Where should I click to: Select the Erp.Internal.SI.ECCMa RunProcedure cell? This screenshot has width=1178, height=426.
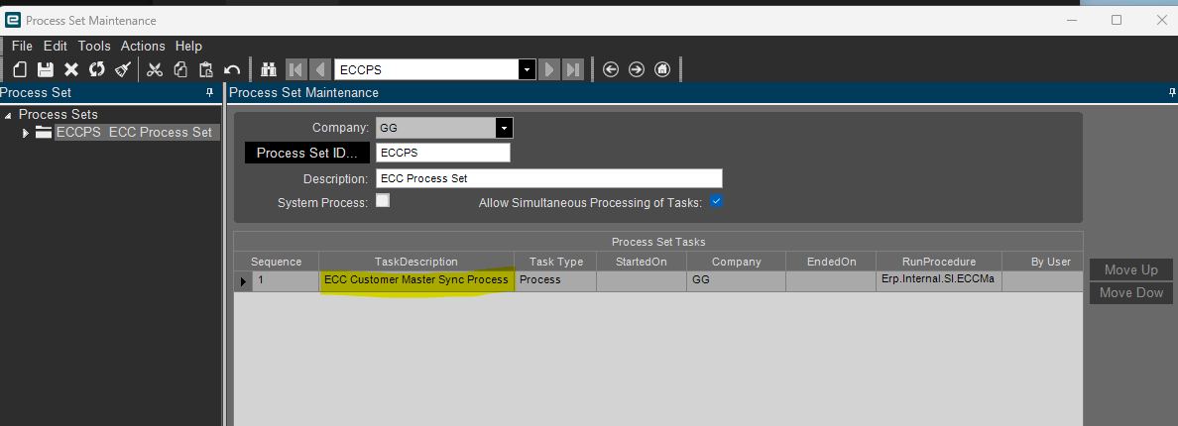938,280
